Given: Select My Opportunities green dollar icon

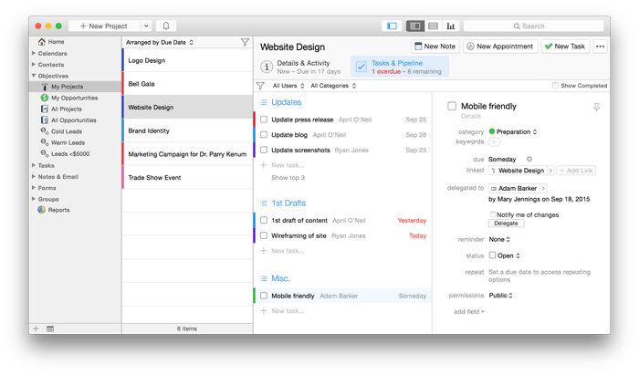Looking at the screenshot, I should (45, 98).
